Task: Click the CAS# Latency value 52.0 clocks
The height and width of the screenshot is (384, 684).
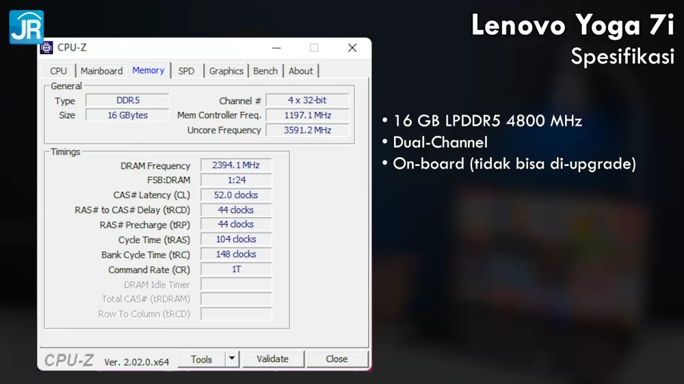Action: click(x=236, y=195)
